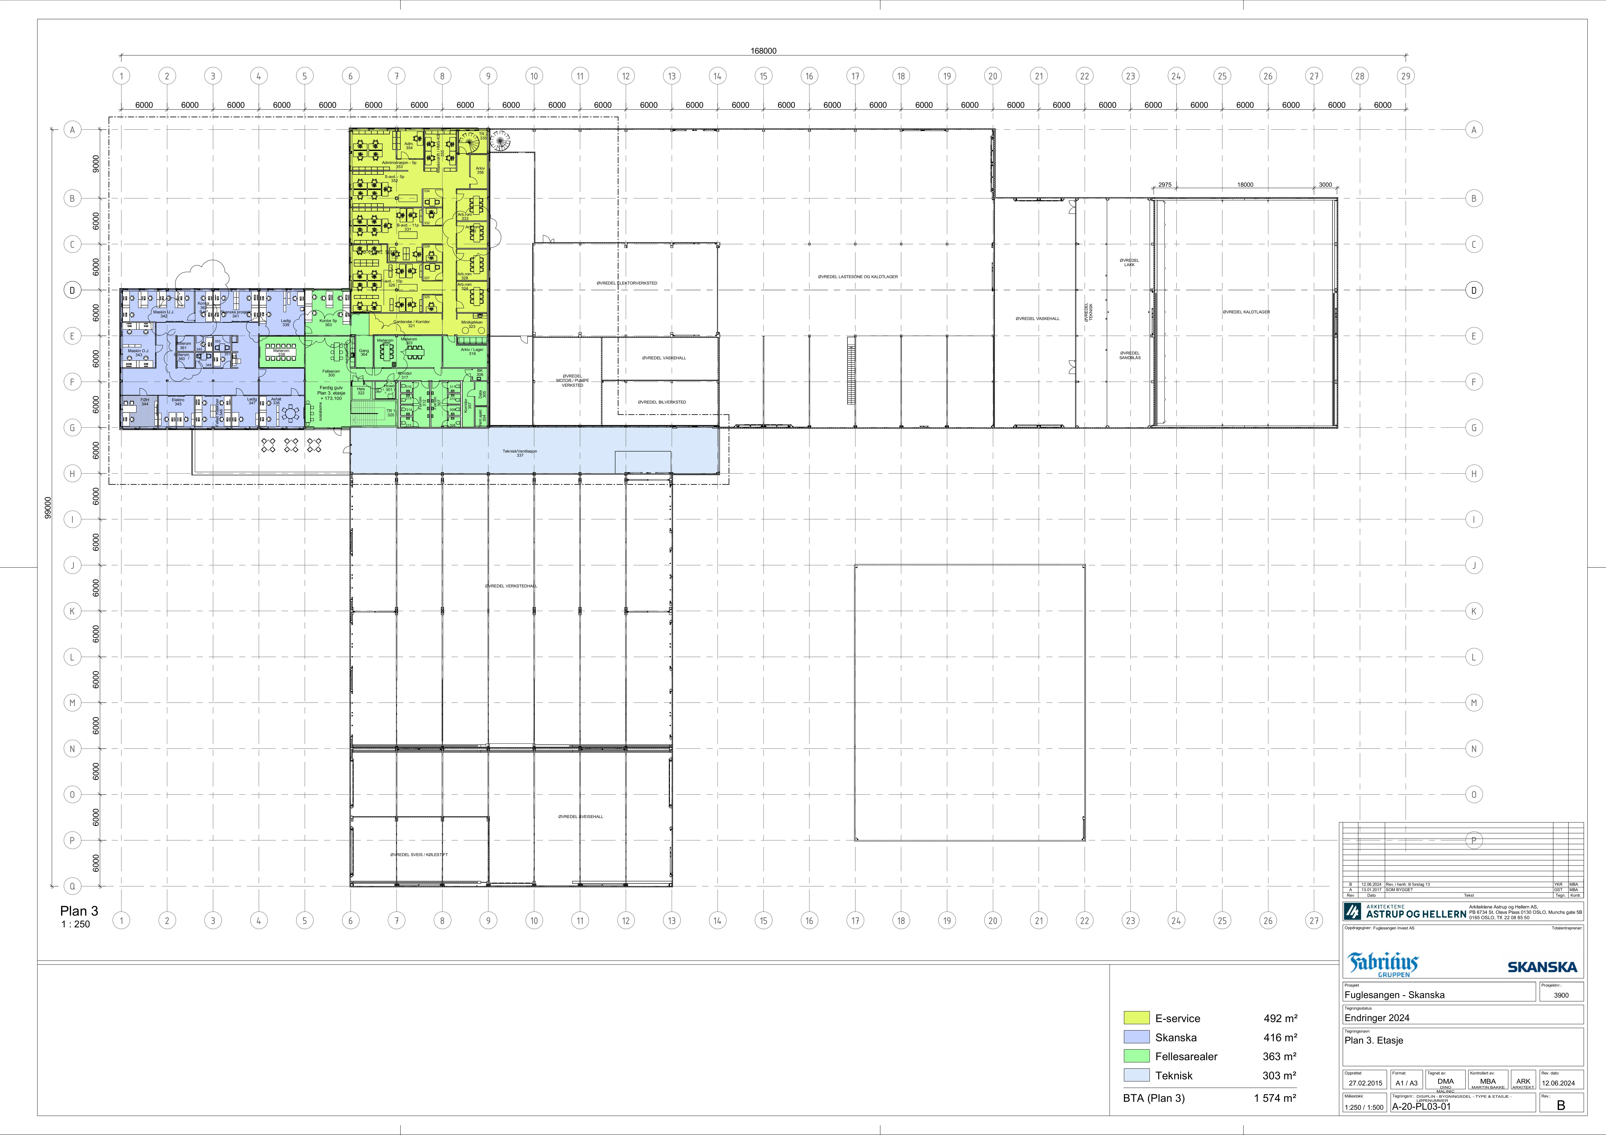Select the ØVREDEL BILVERKSTED label

pyautogui.click(x=662, y=402)
